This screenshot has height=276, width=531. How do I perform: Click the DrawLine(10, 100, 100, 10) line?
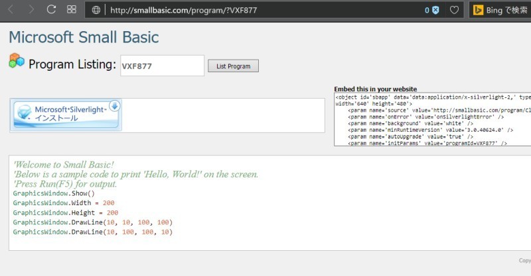click(x=93, y=232)
